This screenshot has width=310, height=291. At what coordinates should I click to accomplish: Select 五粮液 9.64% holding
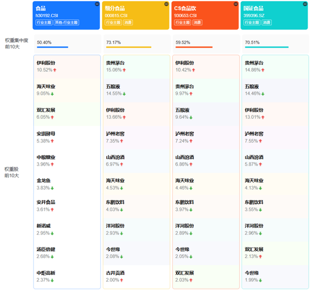[206, 114]
